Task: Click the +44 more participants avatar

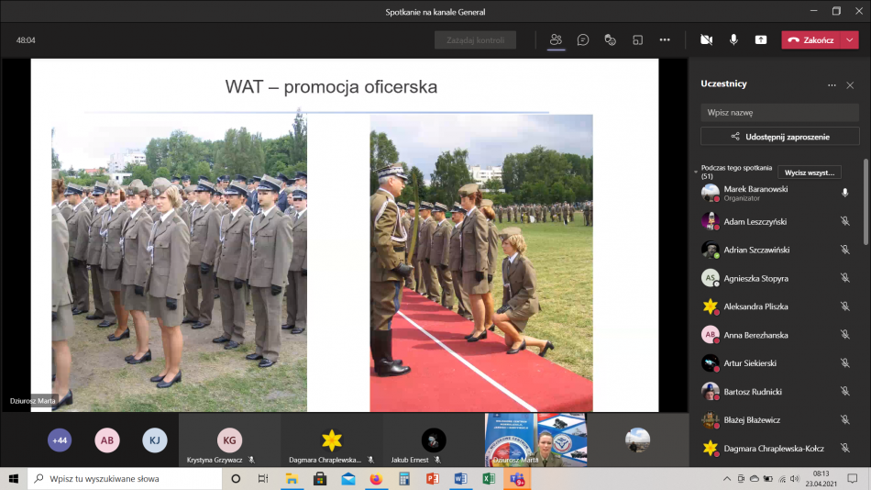Action: click(x=60, y=440)
